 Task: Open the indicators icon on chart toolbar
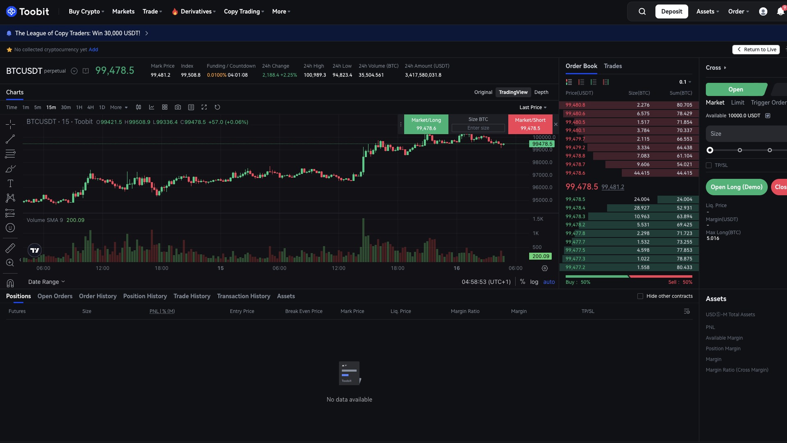click(152, 107)
